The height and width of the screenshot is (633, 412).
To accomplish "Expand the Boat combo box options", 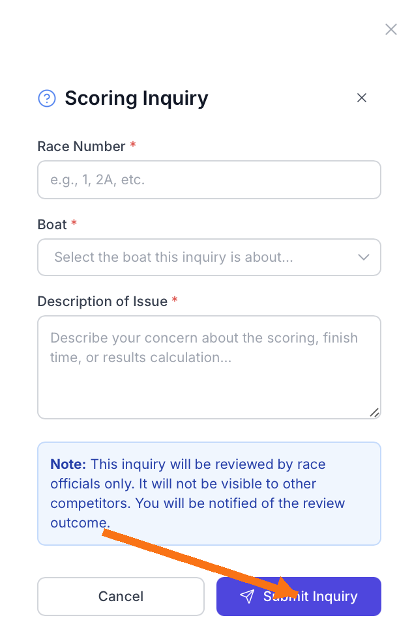I will coord(209,257).
